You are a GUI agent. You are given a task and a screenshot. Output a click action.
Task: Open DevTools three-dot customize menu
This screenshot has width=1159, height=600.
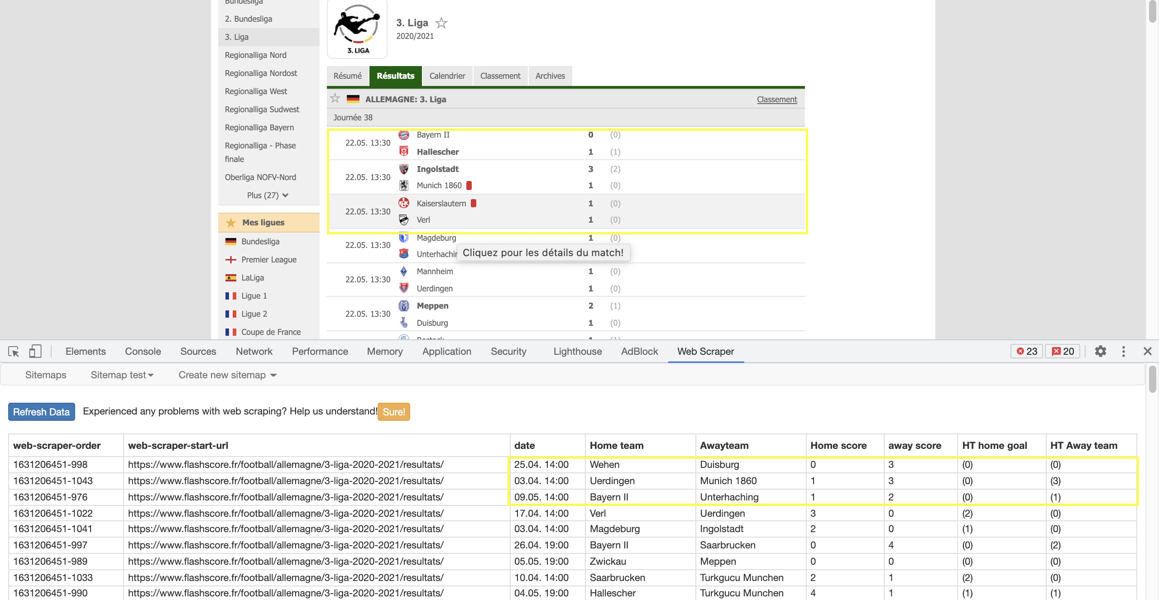[x=1123, y=352]
